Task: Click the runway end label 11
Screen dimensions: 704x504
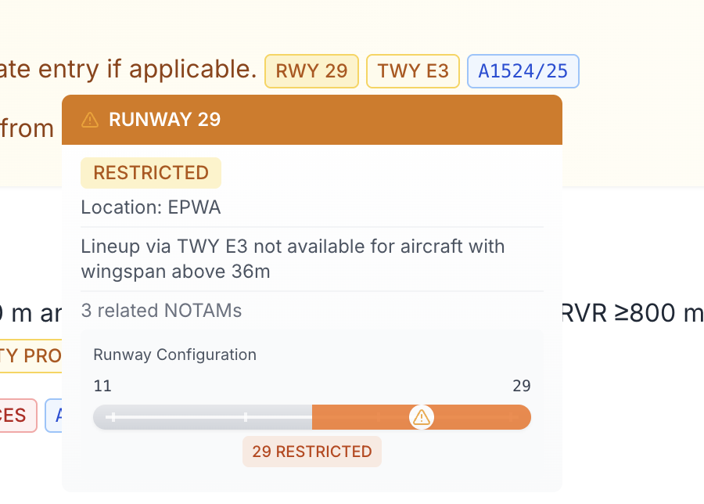Action: pos(102,386)
